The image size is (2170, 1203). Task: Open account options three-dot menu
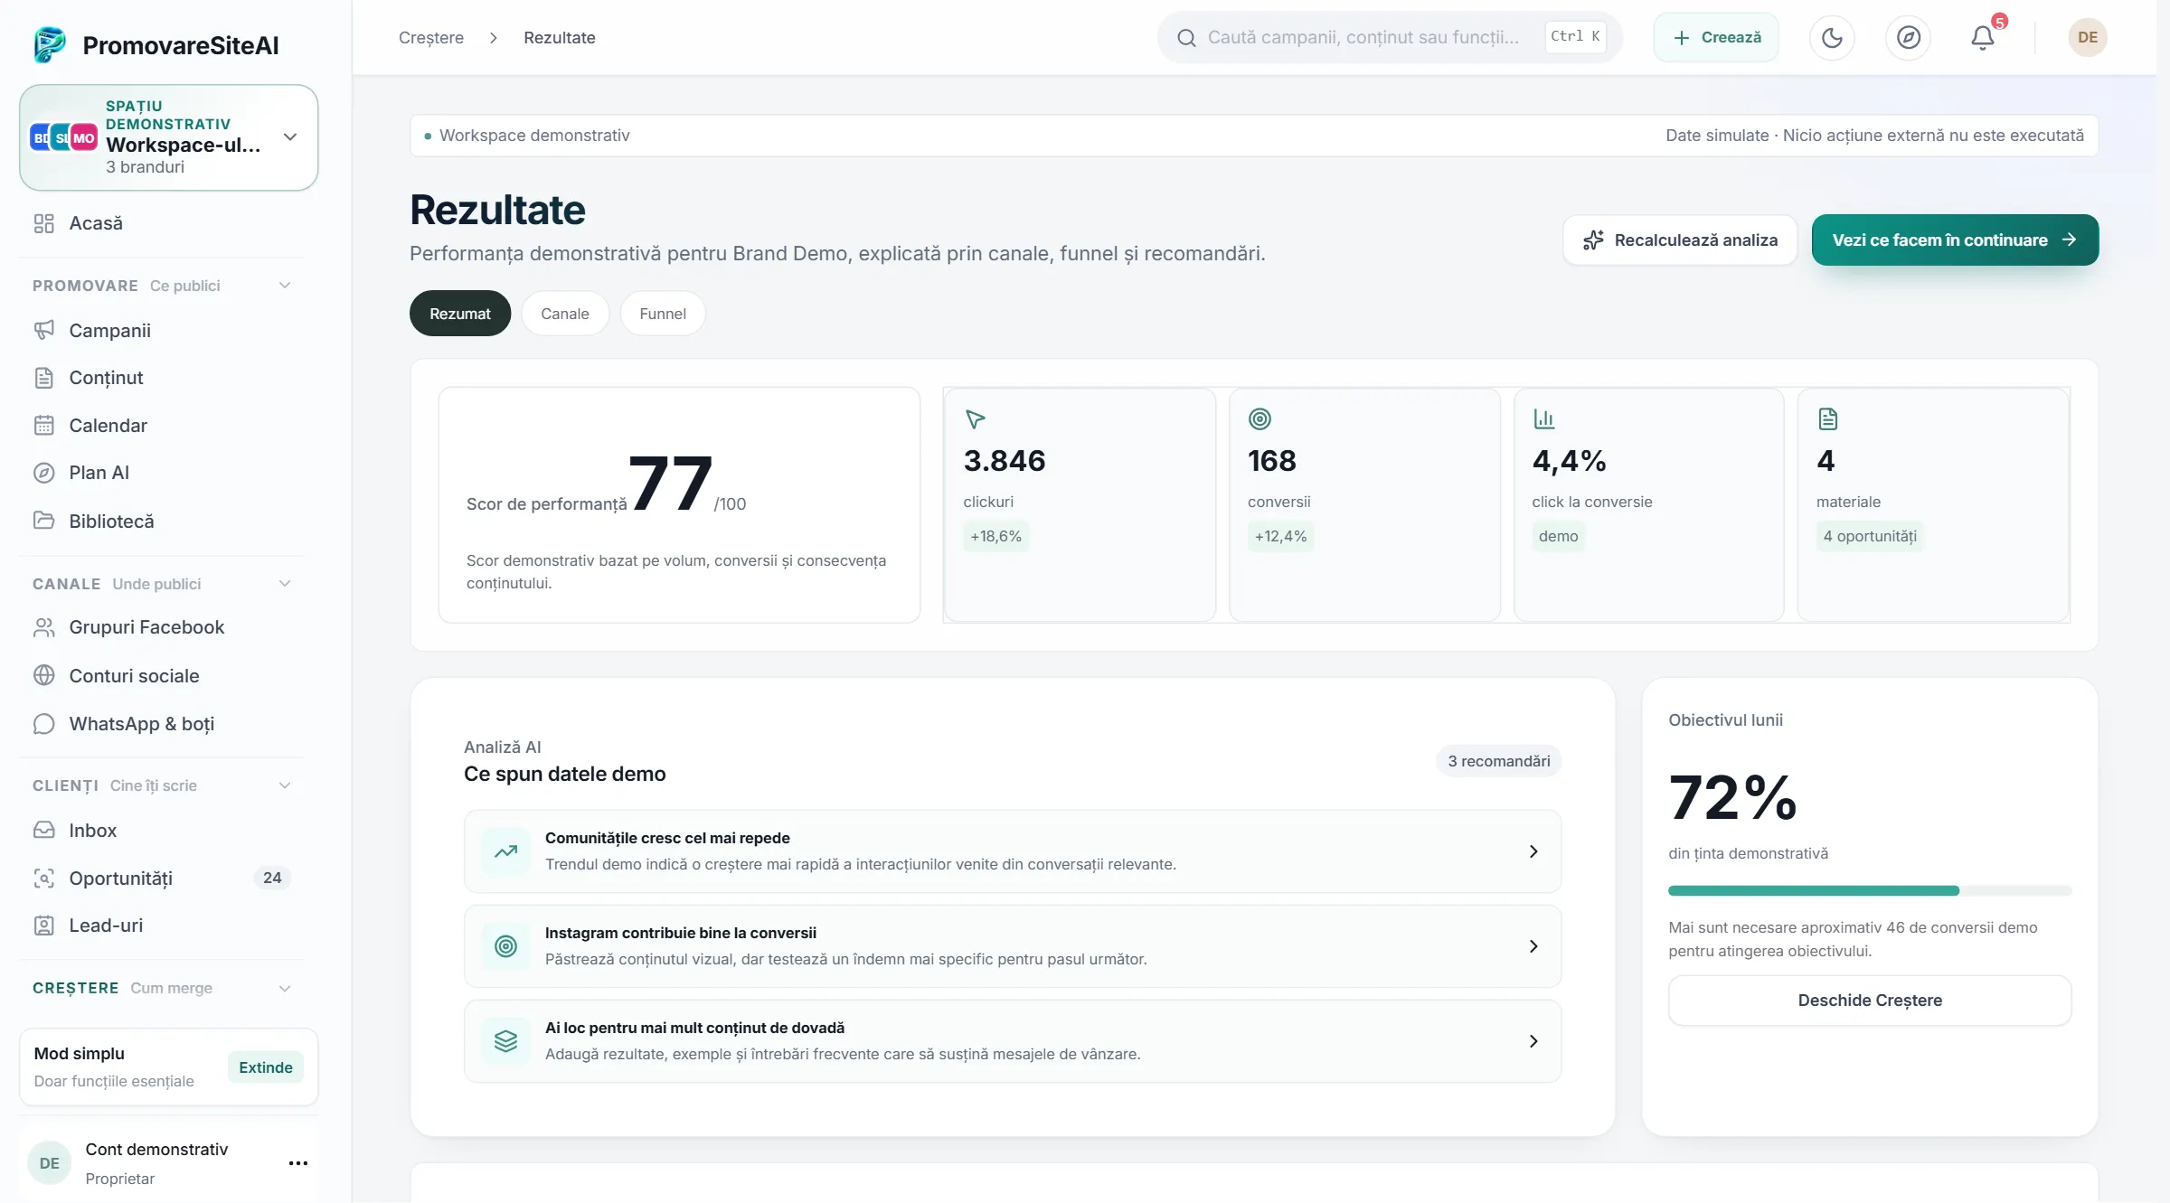(x=298, y=1163)
